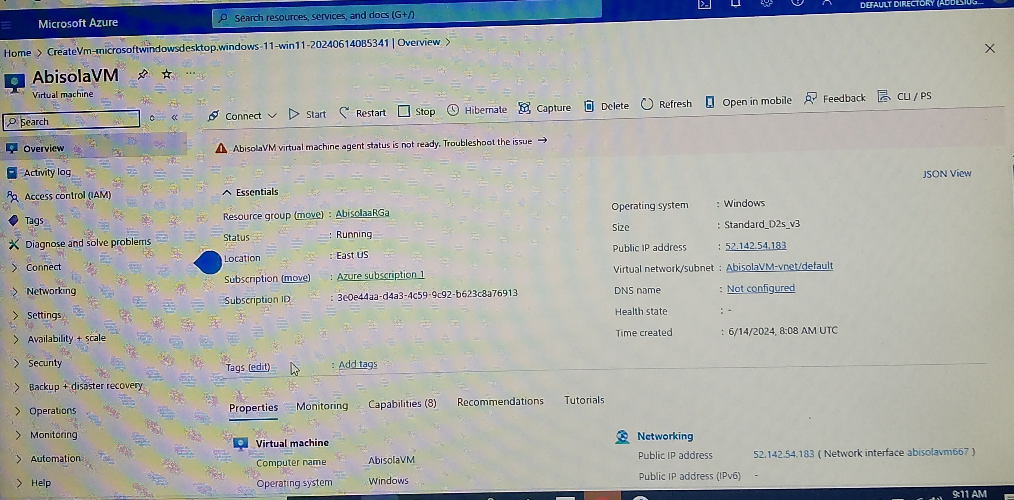Open the Capabilities (8) tab
Screen dimensions: 1014x500
click(x=402, y=404)
